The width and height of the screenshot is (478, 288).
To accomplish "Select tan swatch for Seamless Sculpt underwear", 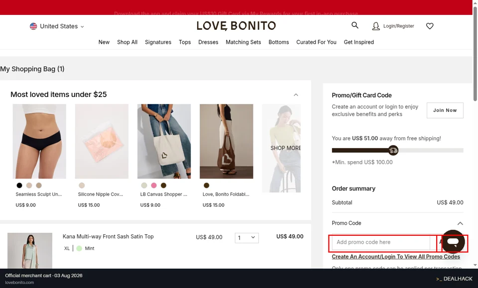I will tap(39, 186).
